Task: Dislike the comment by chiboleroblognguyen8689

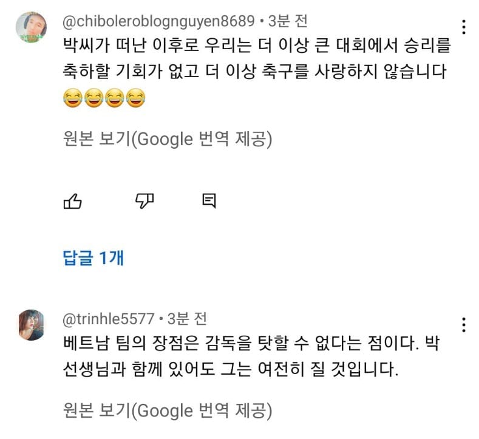Action: (143, 201)
